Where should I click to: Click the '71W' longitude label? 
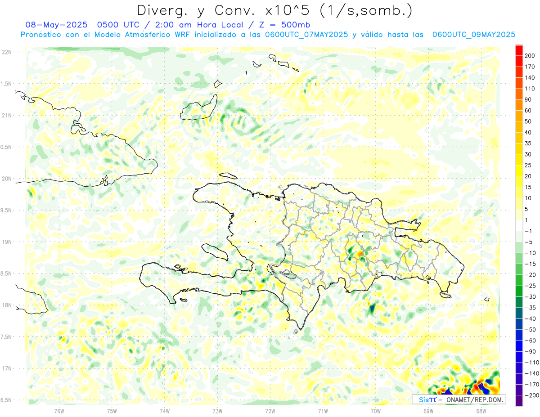[323, 411]
